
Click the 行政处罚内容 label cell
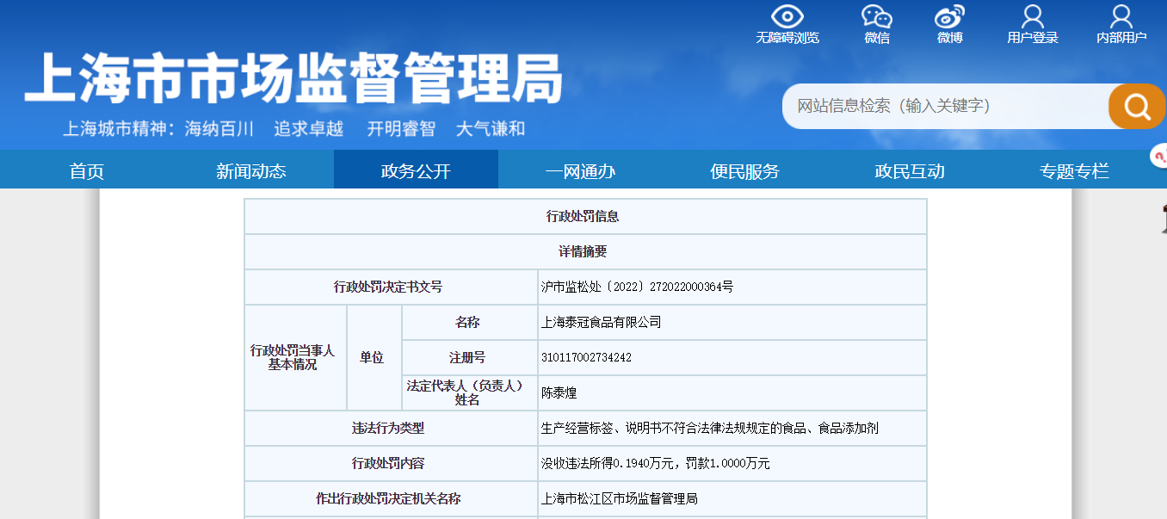click(391, 463)
